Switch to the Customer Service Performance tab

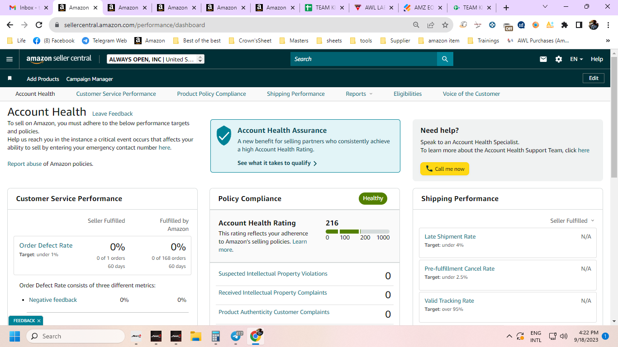[116, 94]
